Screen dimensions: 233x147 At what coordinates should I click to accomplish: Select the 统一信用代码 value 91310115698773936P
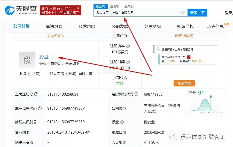coord(66,108)
